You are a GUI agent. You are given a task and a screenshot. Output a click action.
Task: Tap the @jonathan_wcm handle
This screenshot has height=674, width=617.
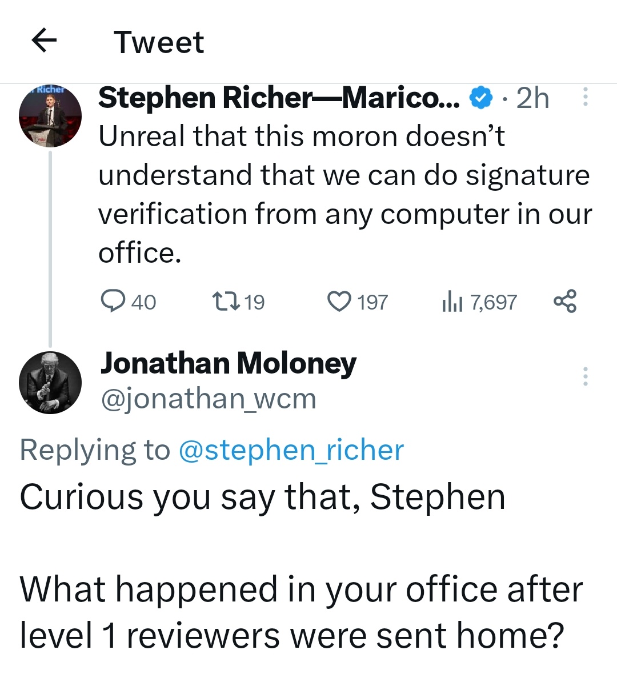(x=209, y=399)
